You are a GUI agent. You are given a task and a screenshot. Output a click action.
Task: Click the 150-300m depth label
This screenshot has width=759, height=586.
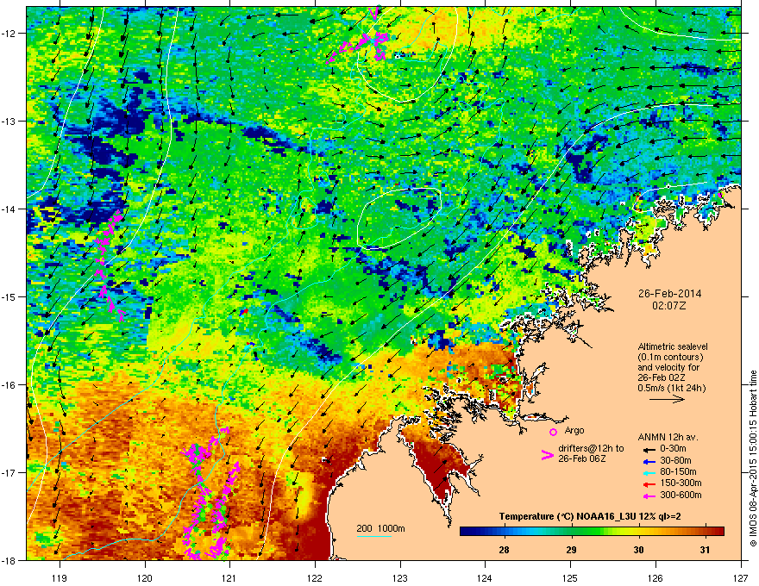coord(681,483)
